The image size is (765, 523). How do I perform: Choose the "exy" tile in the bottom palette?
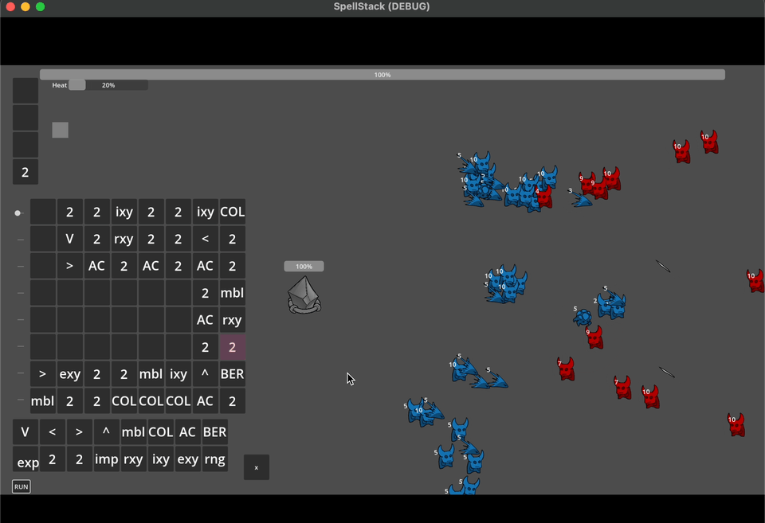[x=187, y=459]
